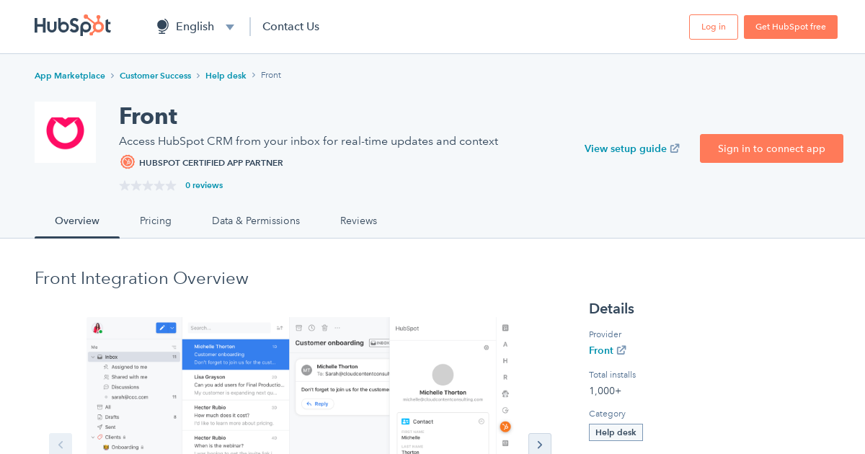Screen dimensions: 865x454
Task: Open the English language dropdown
Action: [x=195, y=27]
